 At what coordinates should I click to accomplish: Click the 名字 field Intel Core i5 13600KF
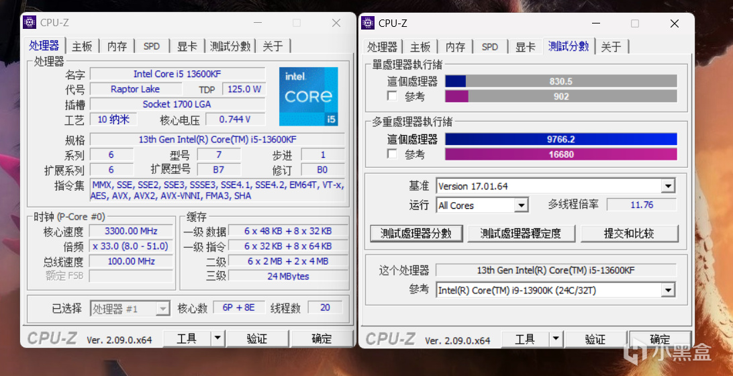coord(177,74)
